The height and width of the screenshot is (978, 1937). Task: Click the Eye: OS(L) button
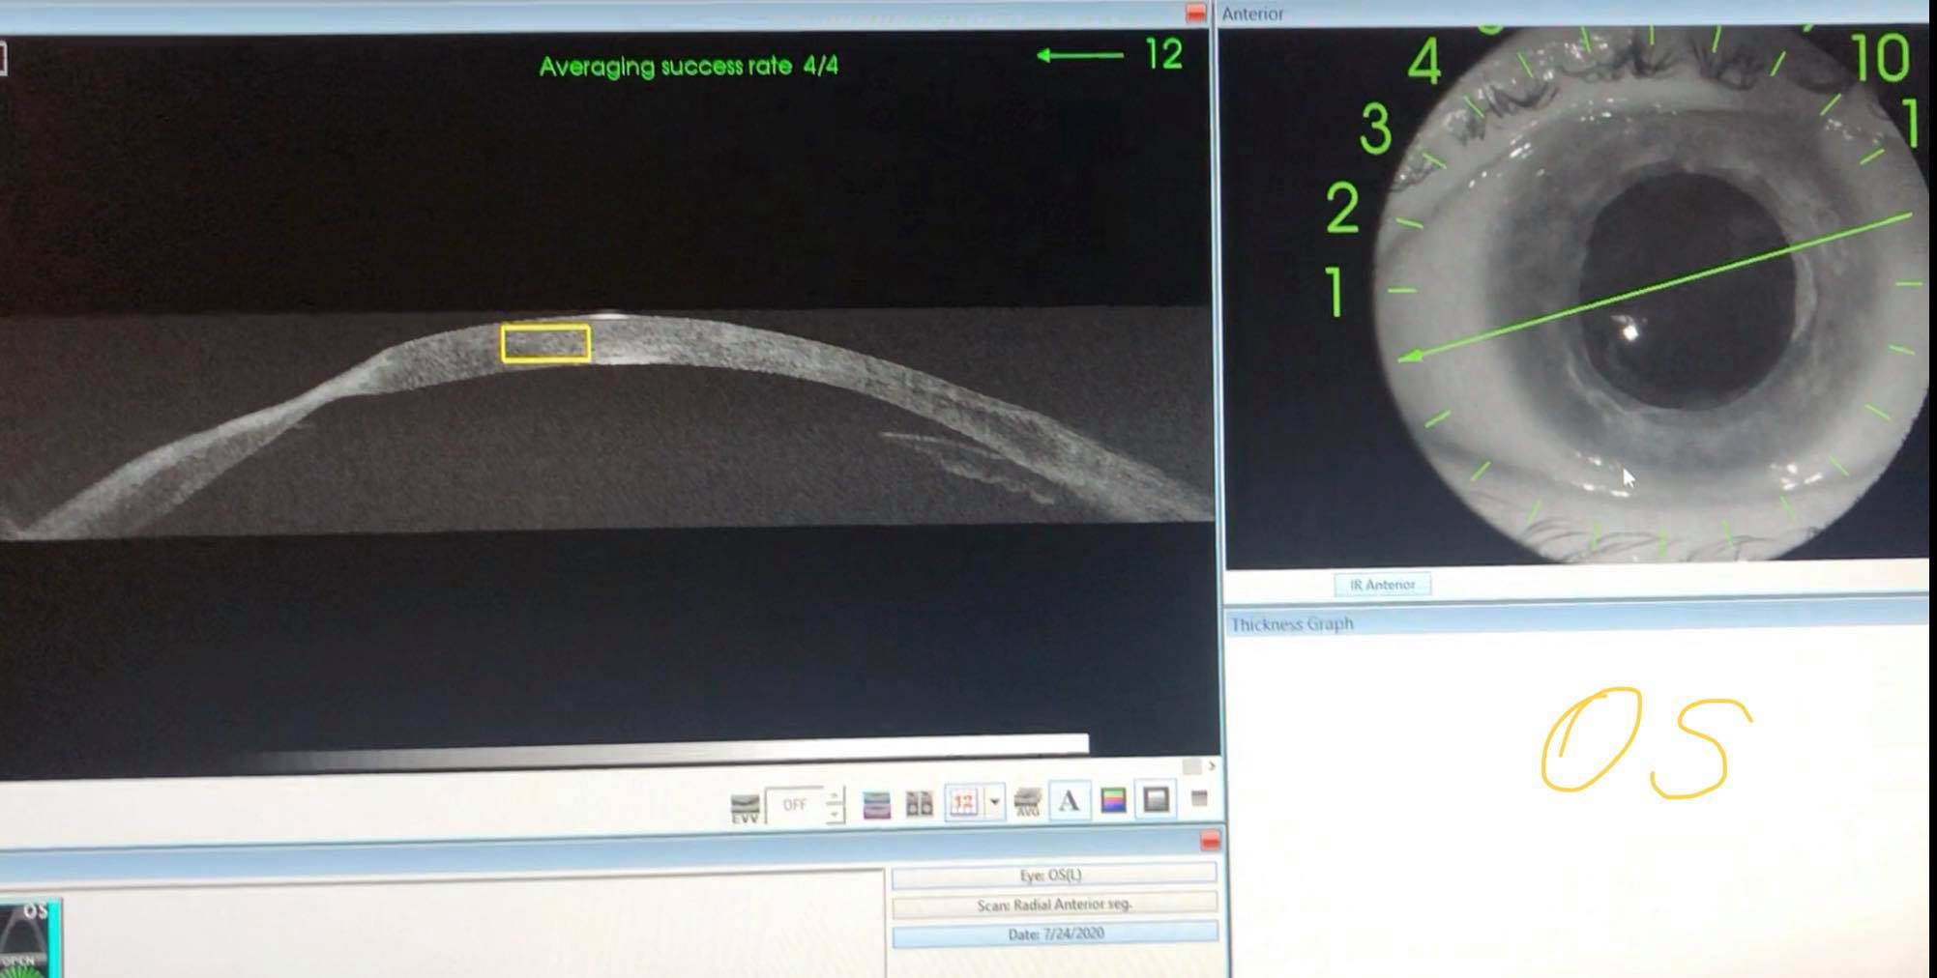pyautogui.click(x=1052, y=875)
